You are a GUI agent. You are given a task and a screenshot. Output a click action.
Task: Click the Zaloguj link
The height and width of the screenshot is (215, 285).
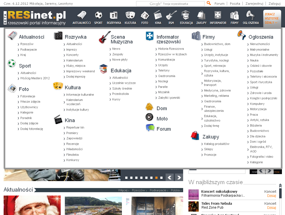point(274,4)
